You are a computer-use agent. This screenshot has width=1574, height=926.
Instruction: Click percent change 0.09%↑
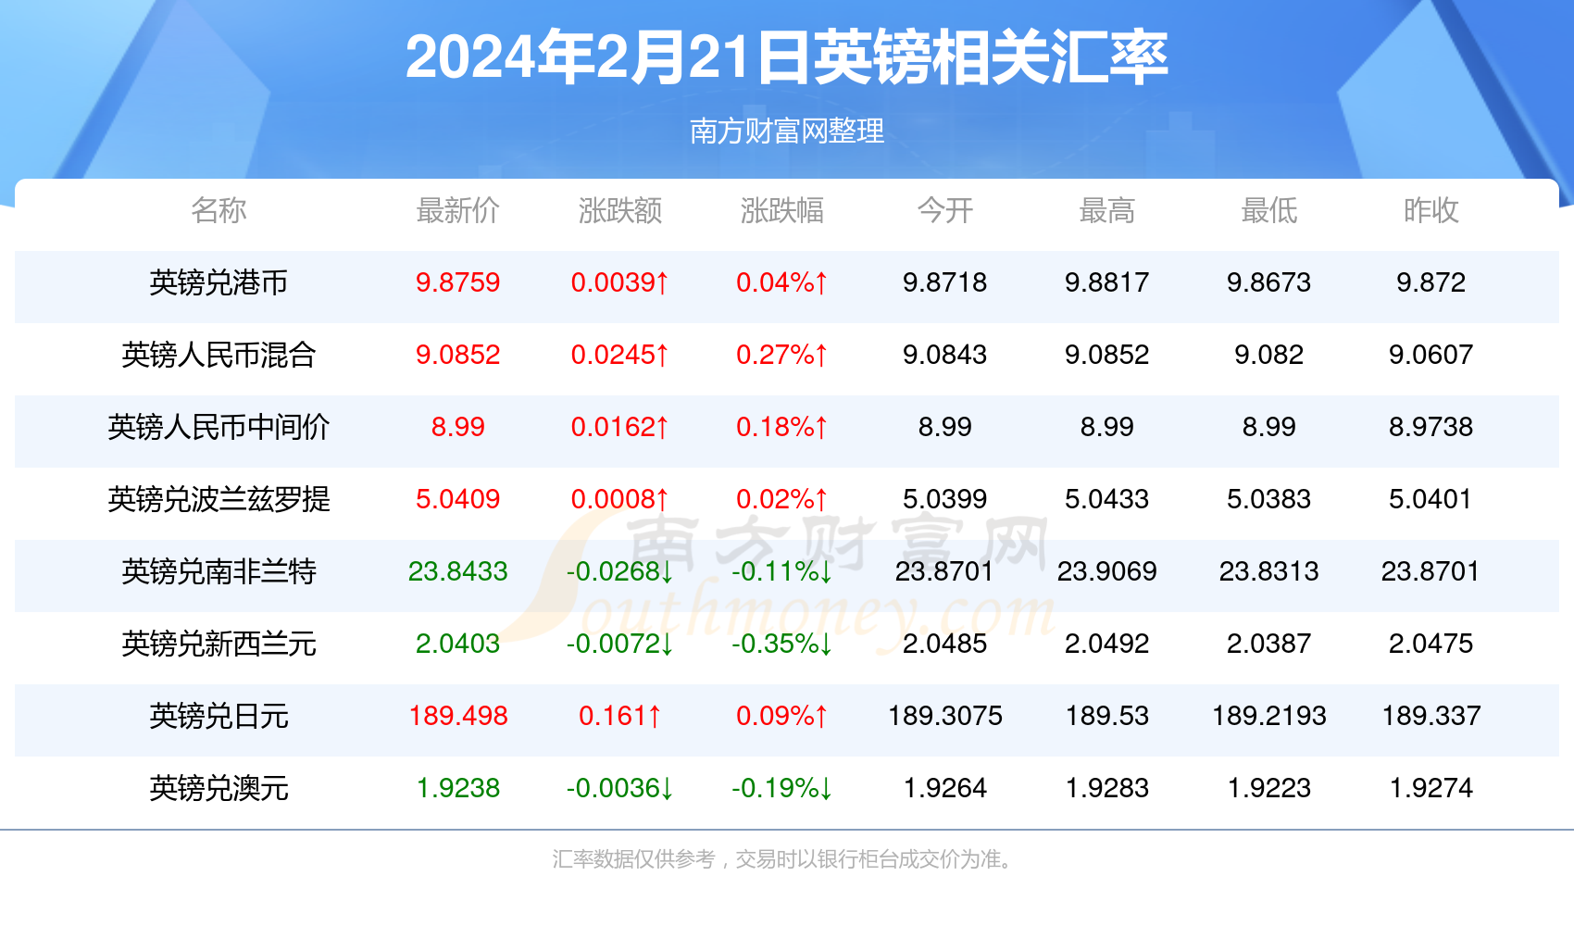pyautogui.click(x=782, y=716)
